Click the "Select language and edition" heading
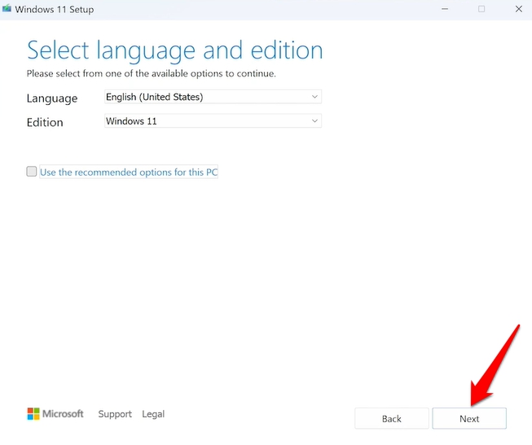The image size is (532, 445). [174, 50]
